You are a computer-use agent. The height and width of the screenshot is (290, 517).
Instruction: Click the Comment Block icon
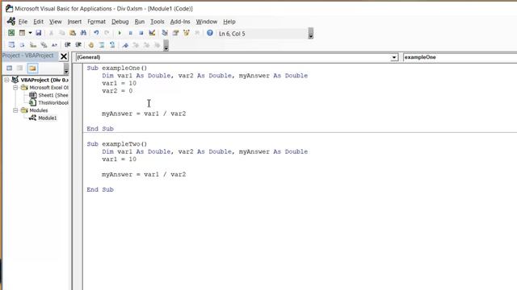tap(102, 45)
